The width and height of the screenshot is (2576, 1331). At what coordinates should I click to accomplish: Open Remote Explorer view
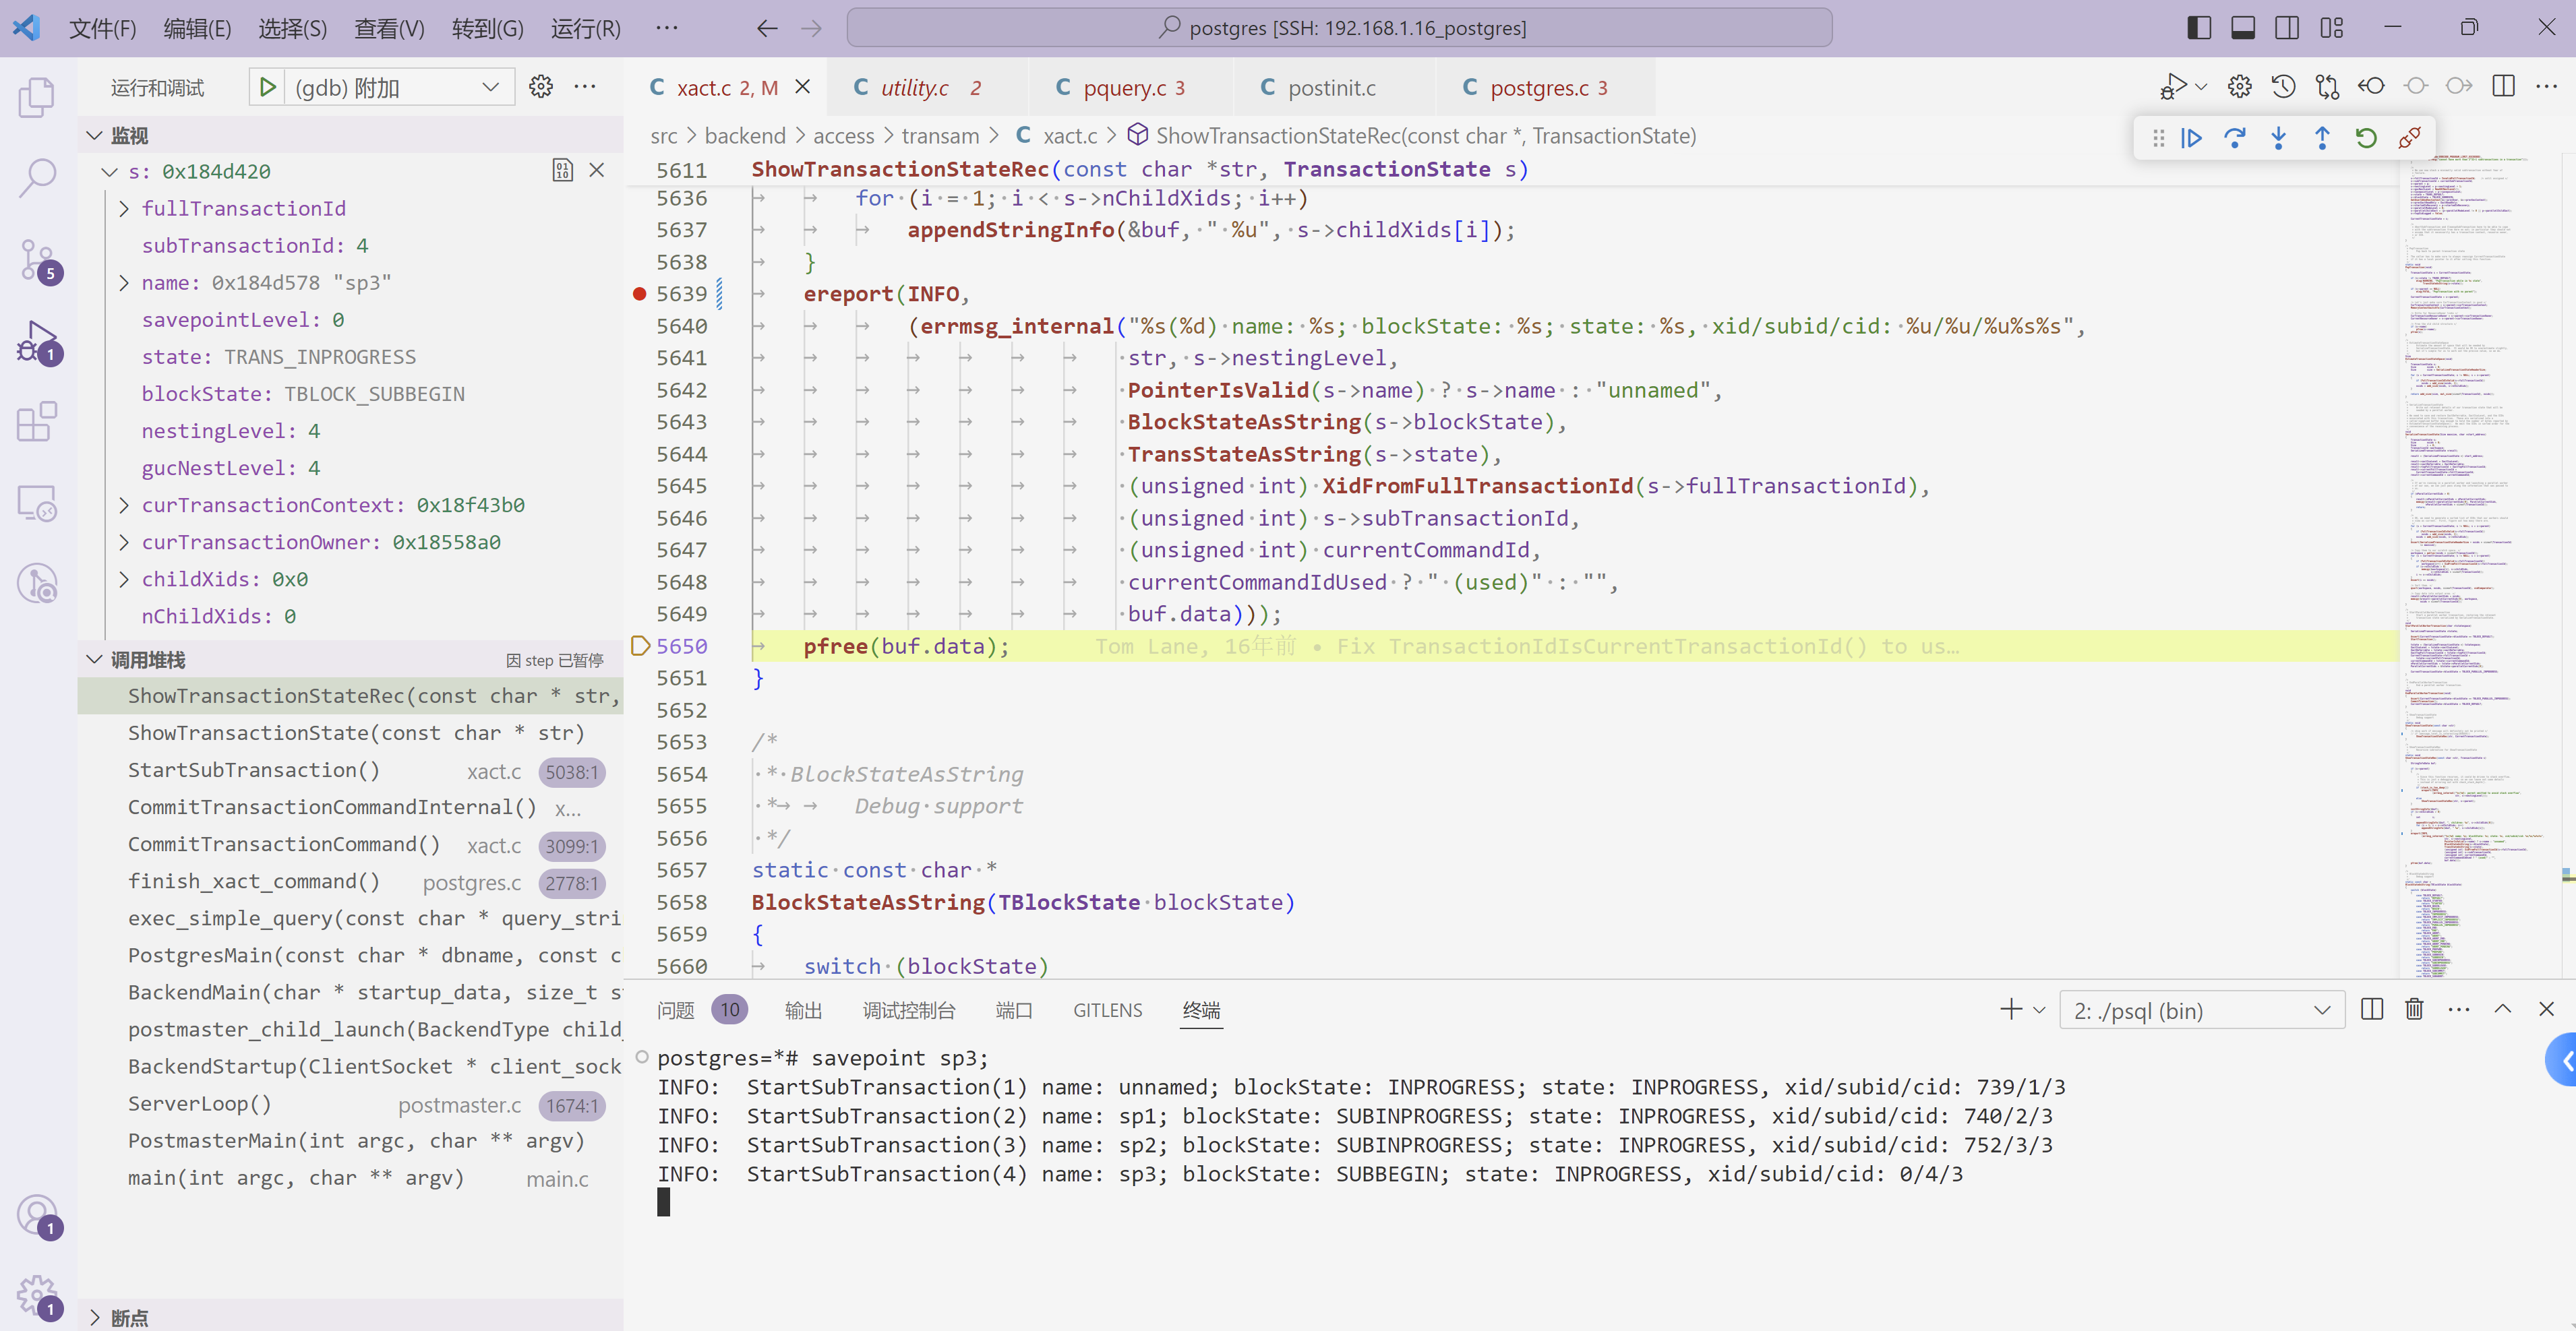(38, 503)
